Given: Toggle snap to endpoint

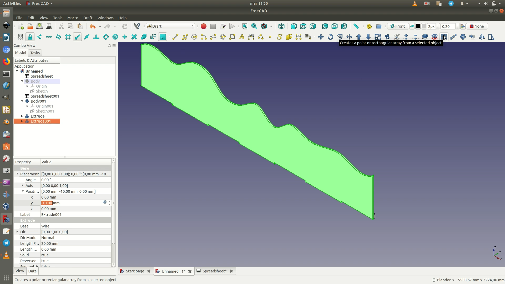Looking at the screenshot, I should coord(77,37).
